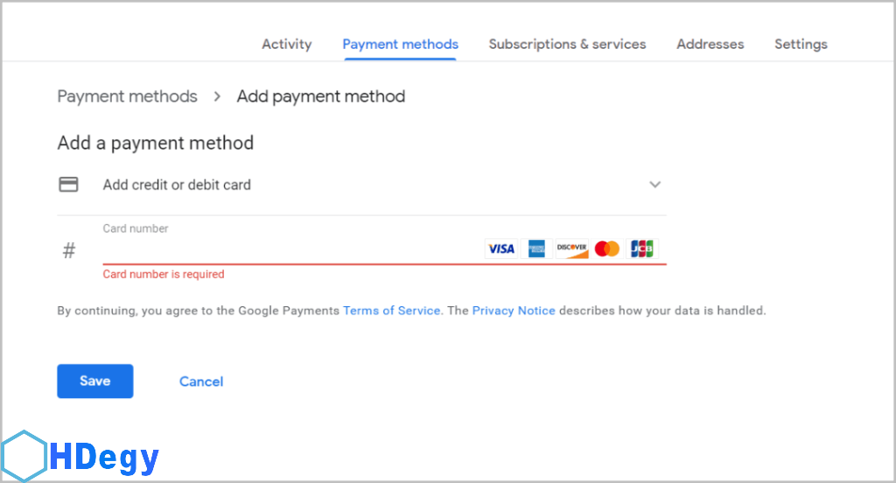Image resolution: width=896 pixels, height=483 pixels.
Task: Select the Payment methods tab in top navigation
Action: pyautogui.click(x=400, y=44)
